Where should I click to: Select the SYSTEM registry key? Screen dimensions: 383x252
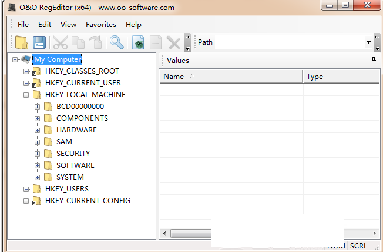(70, 177)
